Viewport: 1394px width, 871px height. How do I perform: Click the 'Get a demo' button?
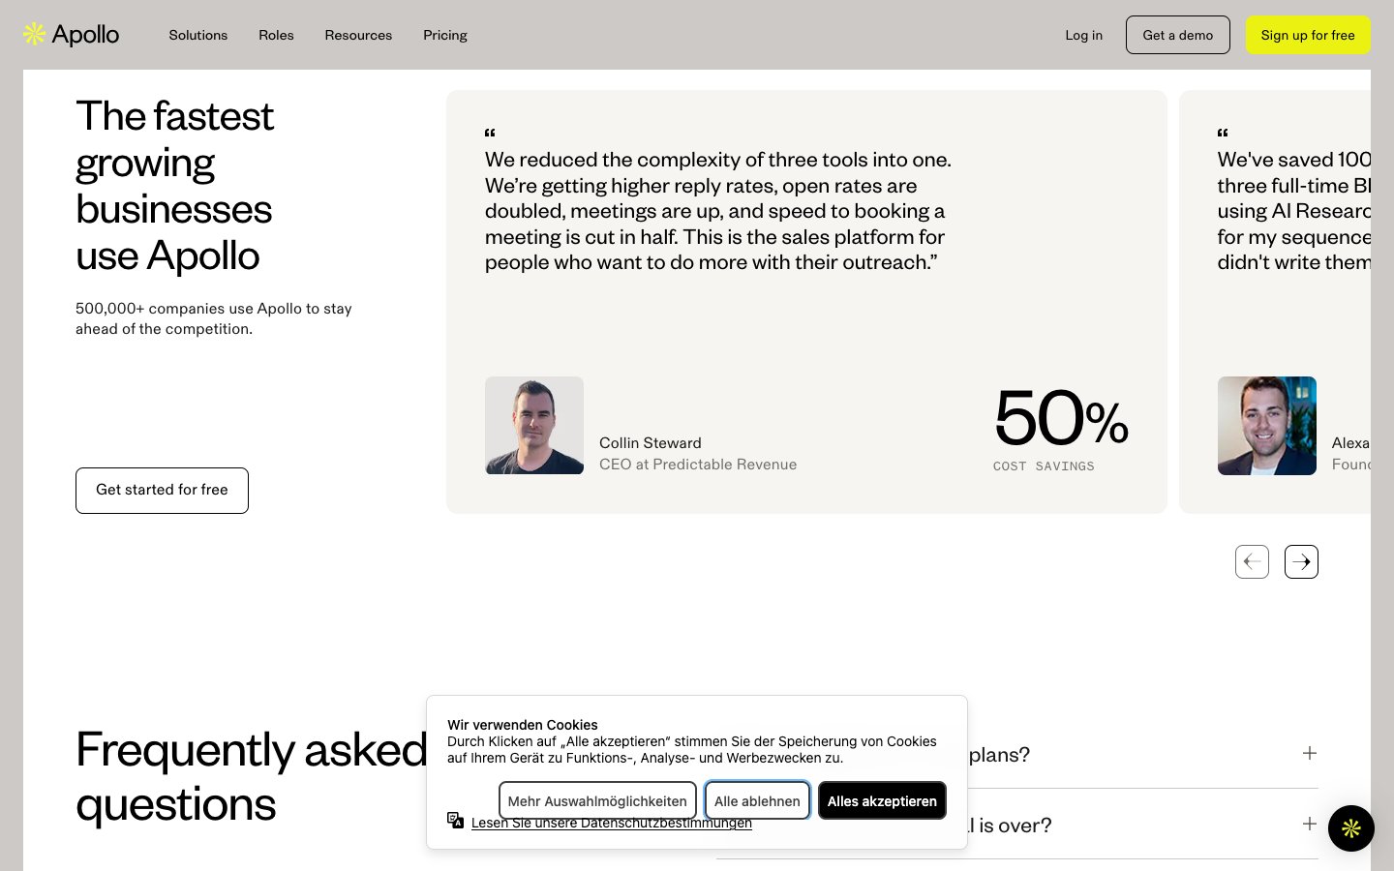[x=1178, y=35]
